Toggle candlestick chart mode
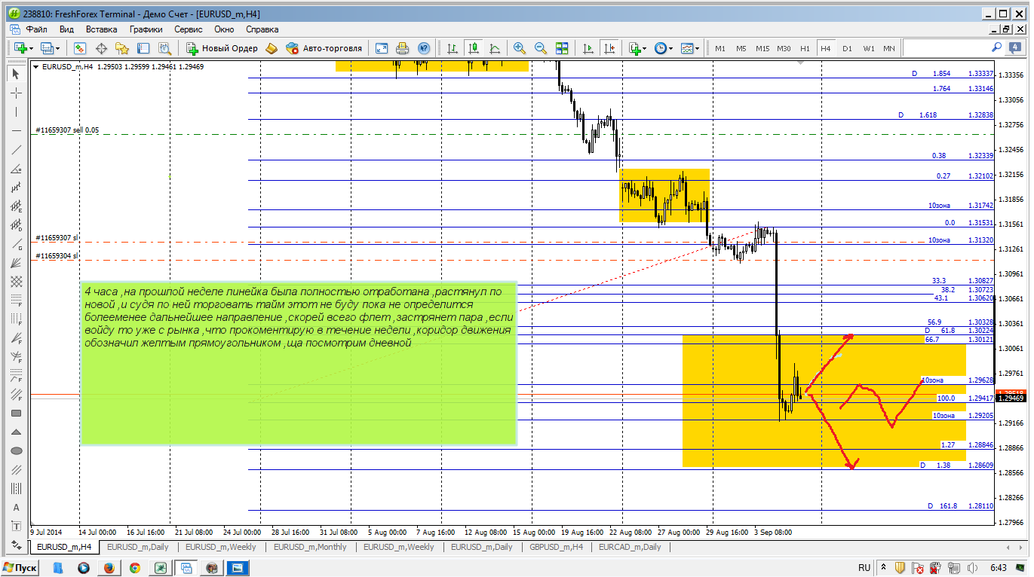The image size is (1034, 577). click(474, 48)
